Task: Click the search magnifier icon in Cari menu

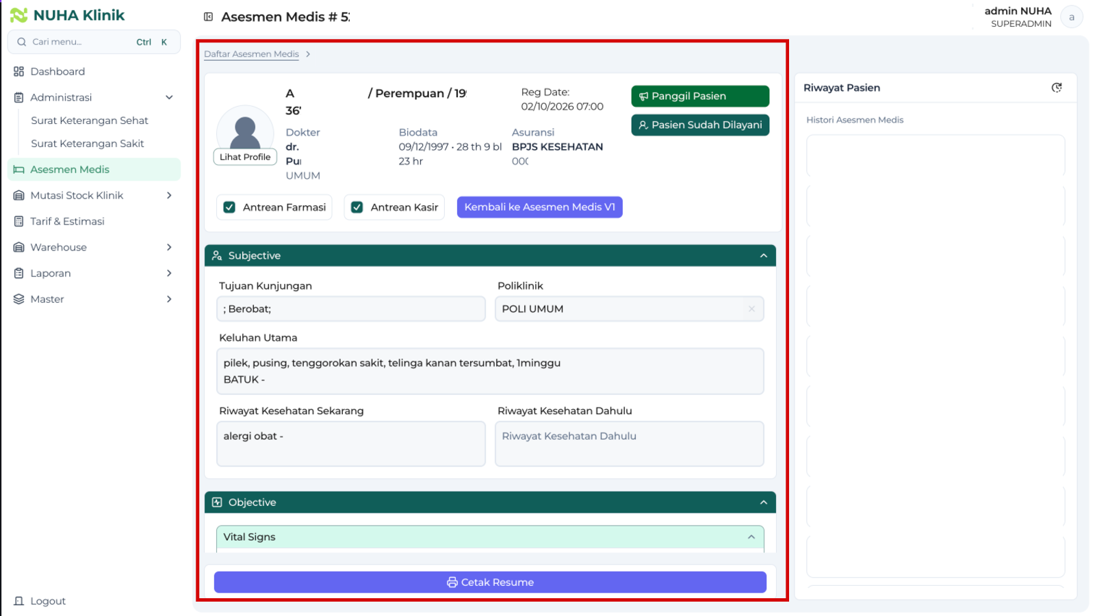Action: point(22,42)
